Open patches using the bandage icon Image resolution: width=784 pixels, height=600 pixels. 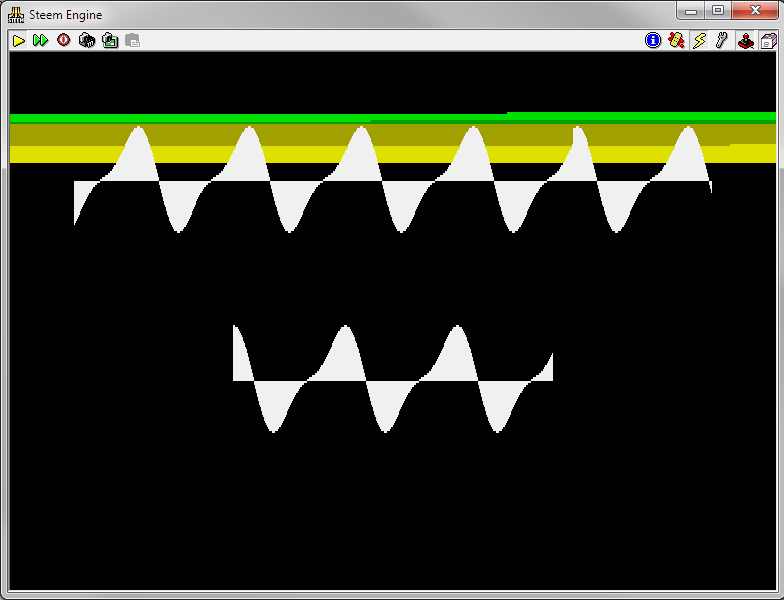676,40
